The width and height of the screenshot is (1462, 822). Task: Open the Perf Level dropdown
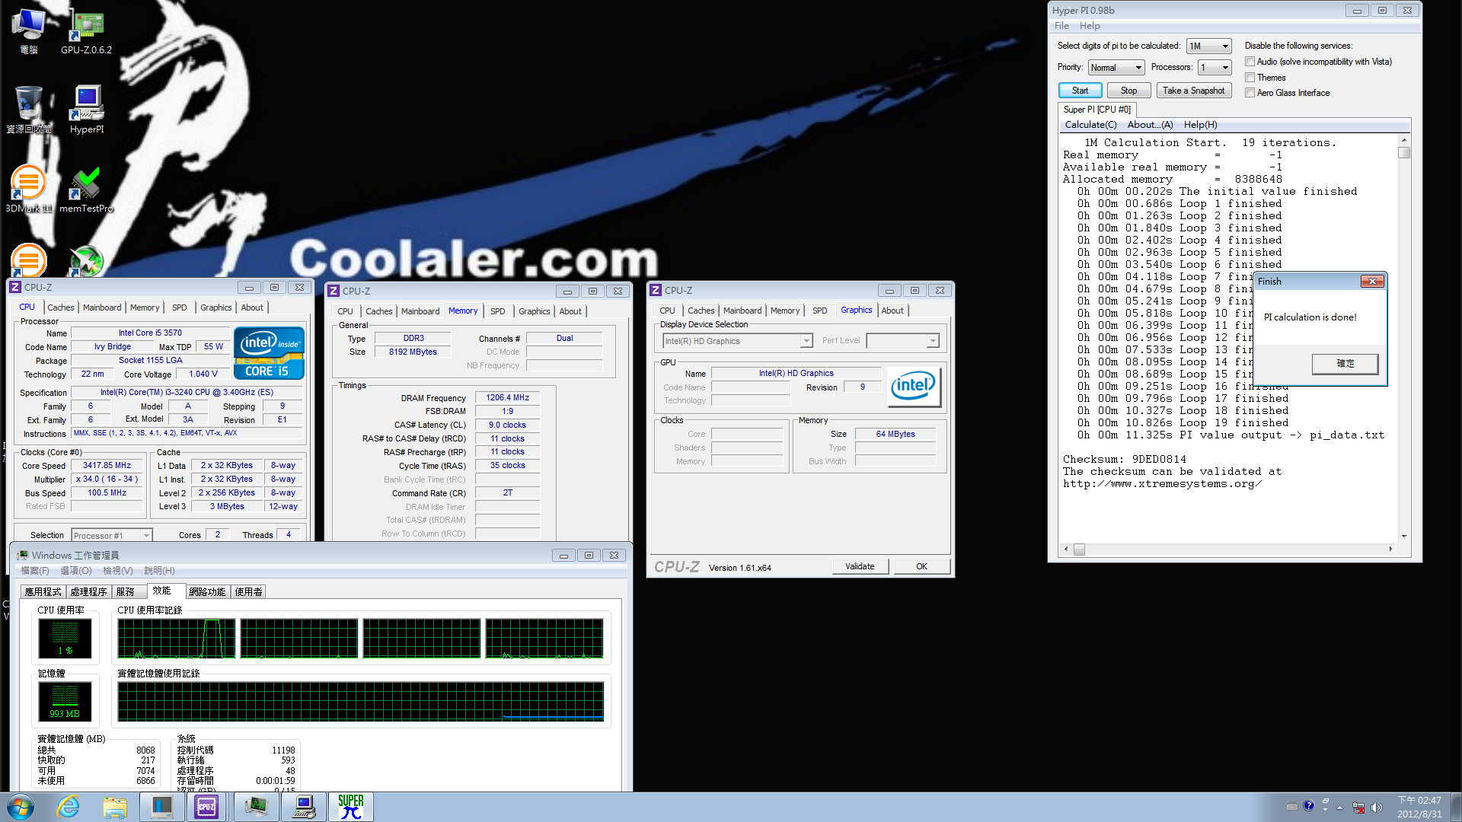pyautogui.click(x=902, y=341)
